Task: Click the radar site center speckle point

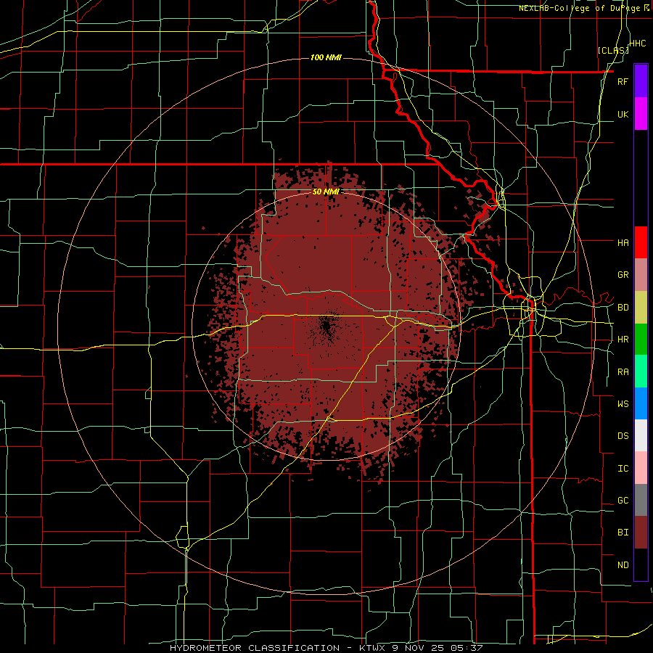Action: [x=326, y=326]
